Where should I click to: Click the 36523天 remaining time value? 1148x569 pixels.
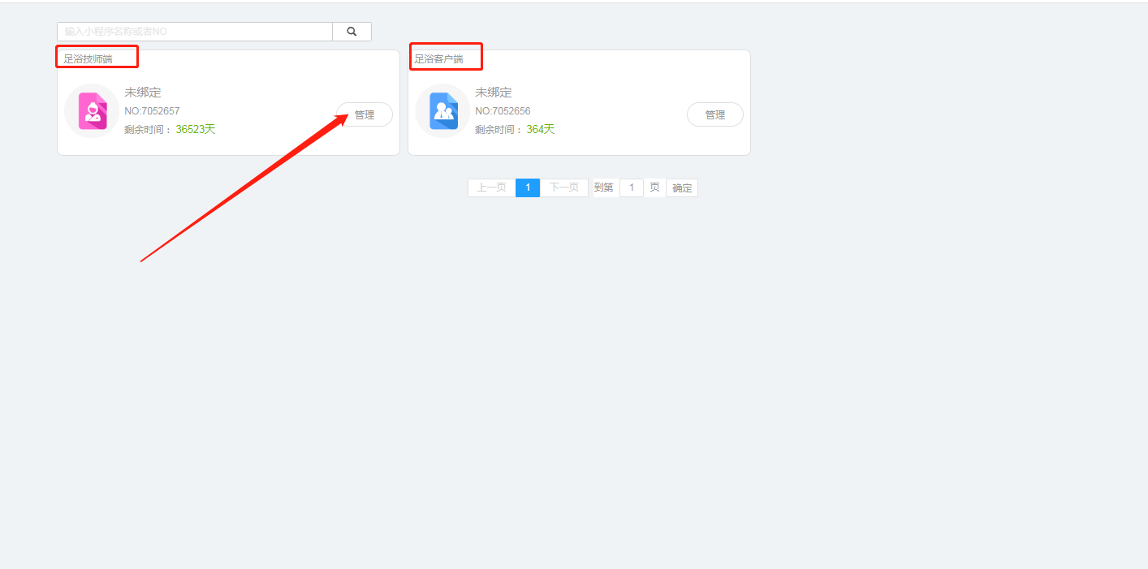pyautogui.click(x=196, y=129)
